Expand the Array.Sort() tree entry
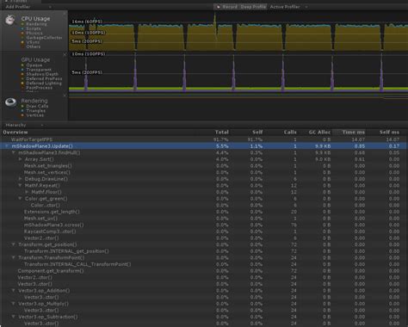The height and width of the screenshot is (327, 408). pos(21,159)
